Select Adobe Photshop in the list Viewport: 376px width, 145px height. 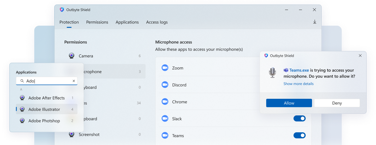point(47,121)
